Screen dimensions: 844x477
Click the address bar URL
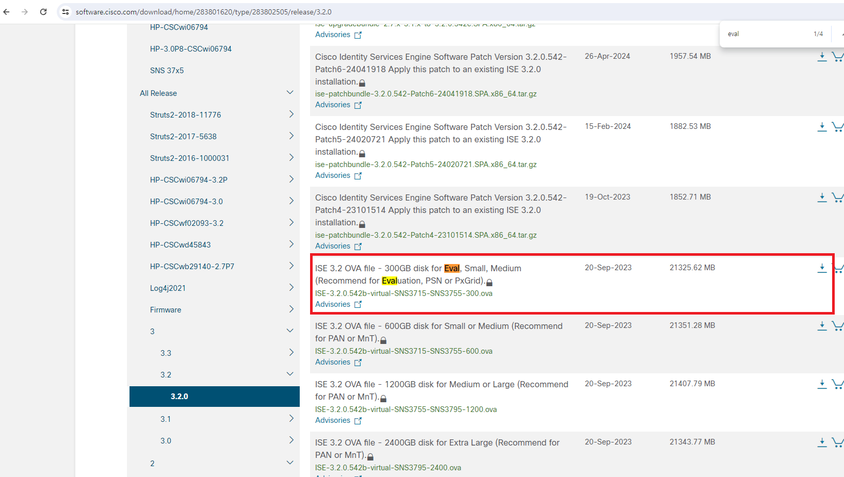(x=203, y=12)
